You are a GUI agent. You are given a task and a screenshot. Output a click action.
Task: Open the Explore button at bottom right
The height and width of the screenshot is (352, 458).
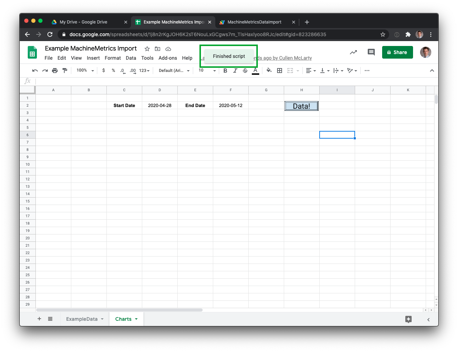tap(408, 319)
